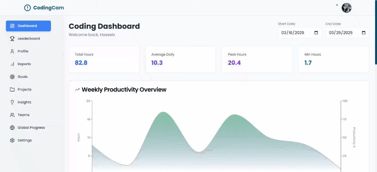Click the Insights lightbulb icon
Viewport: 377px width, 172px height.
(x=12, y=102)
